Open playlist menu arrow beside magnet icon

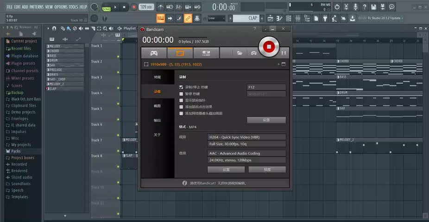coord(48,28)
